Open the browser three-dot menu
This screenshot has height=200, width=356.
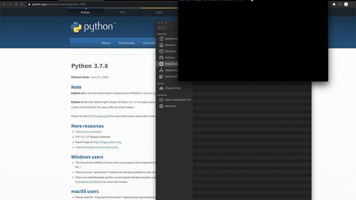(x=352, y=4)
